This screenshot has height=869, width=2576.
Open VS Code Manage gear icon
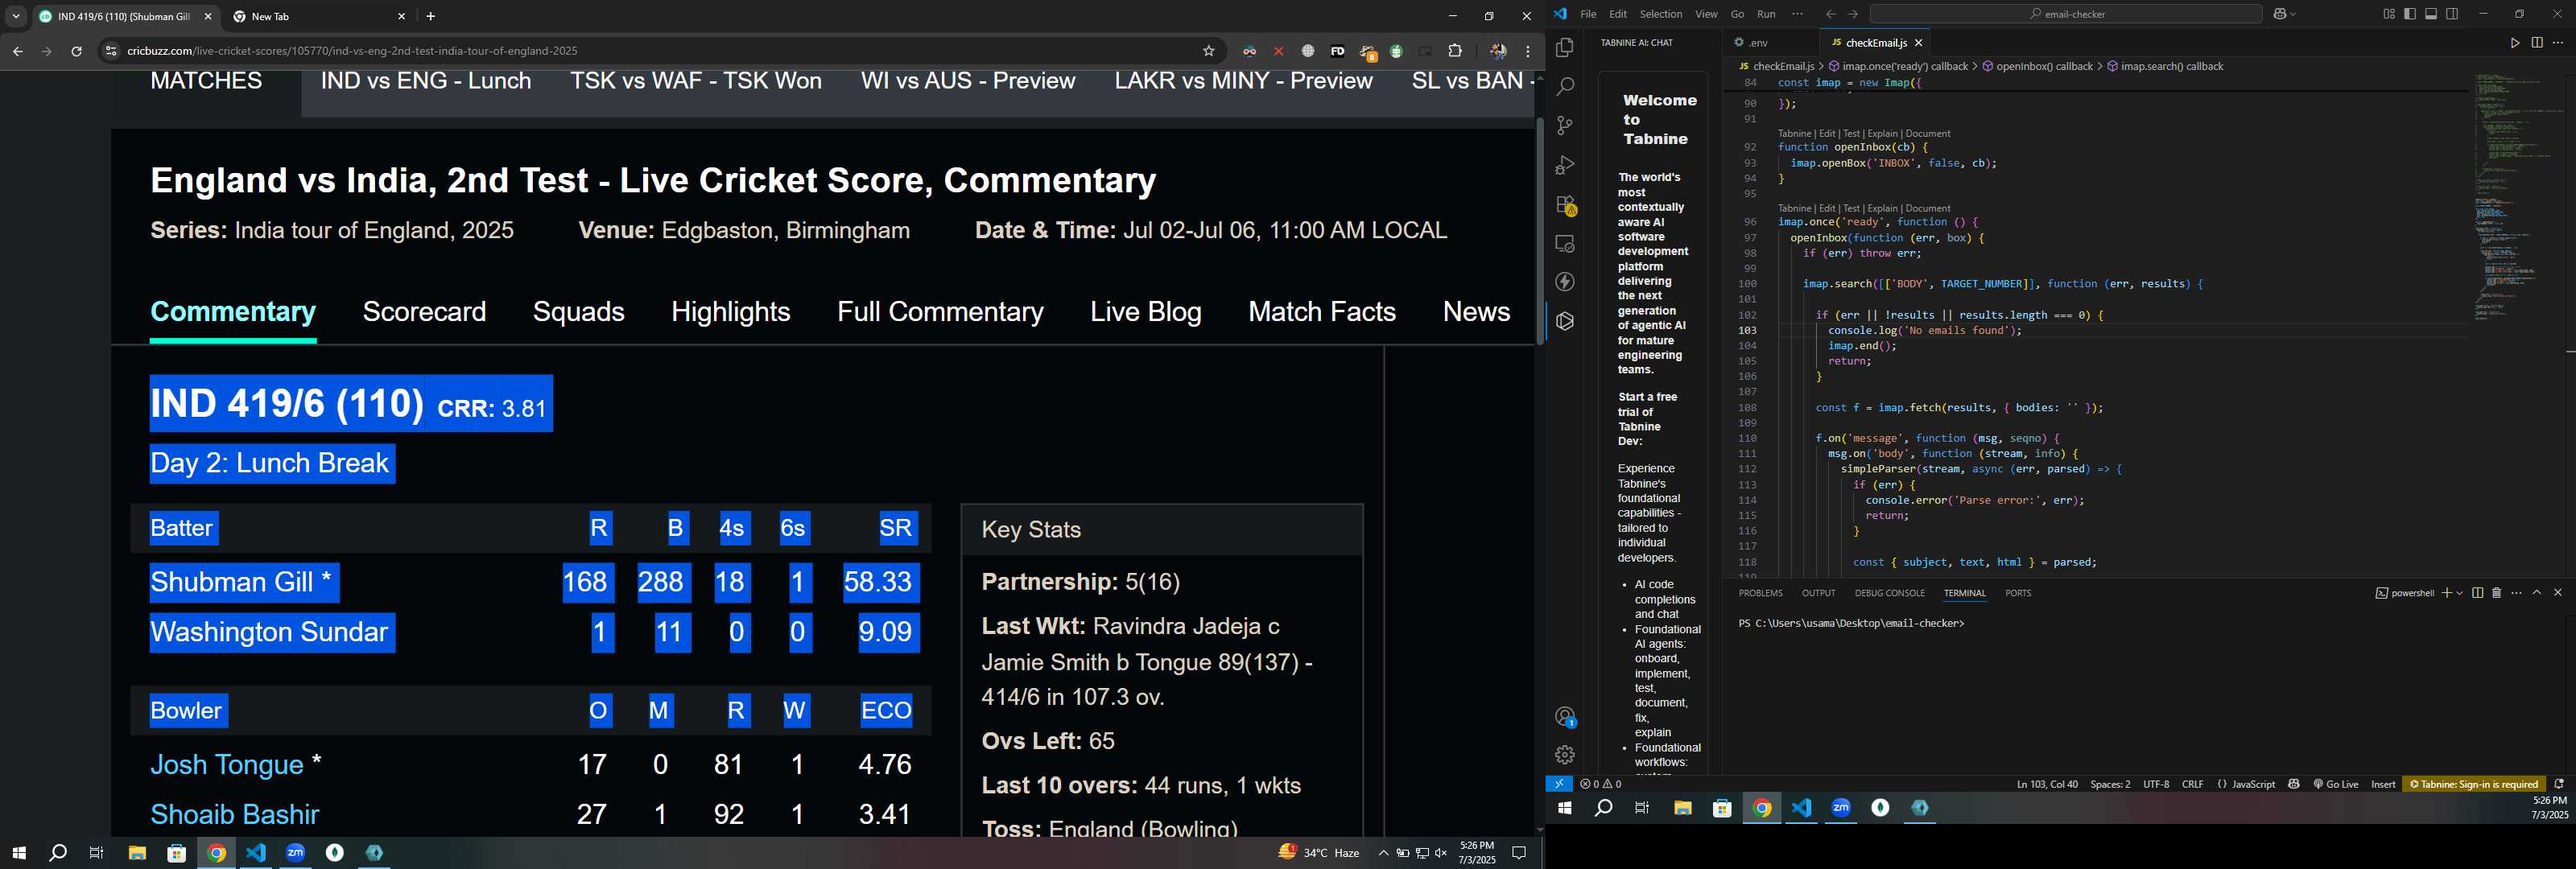click(1565, 755)
